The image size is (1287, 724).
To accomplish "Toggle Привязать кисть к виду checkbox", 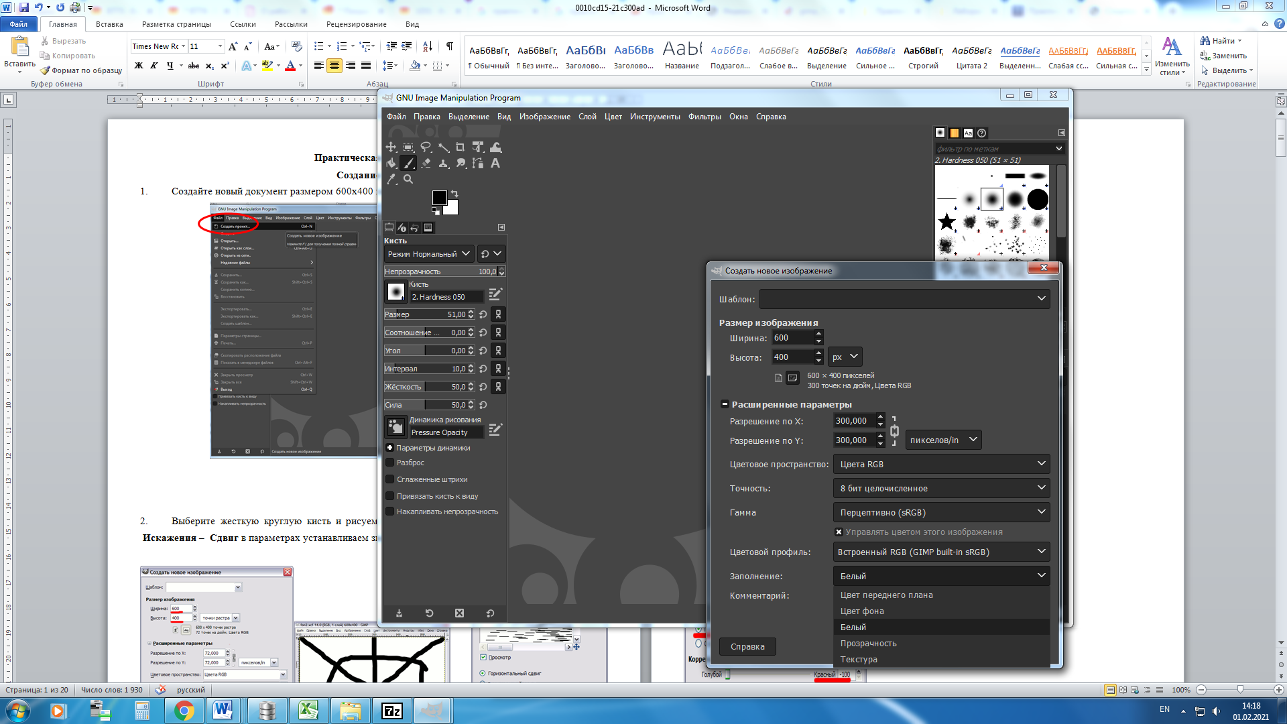I will [390, 496].
